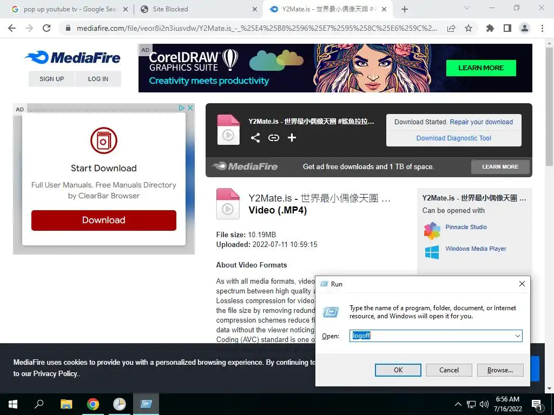Click the plus icon to add file
The width and height of the screenshot is (554, 415).
pos(292,138)
